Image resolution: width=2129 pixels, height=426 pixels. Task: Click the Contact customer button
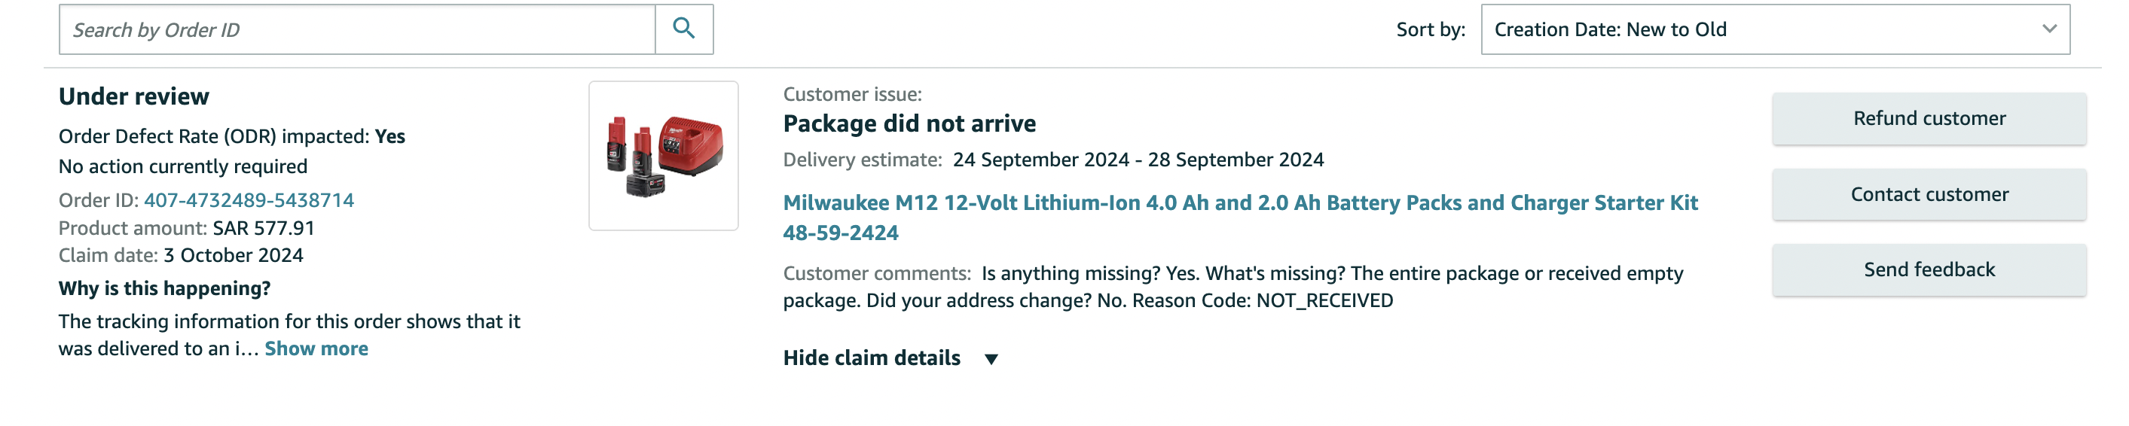(1928, 194)
